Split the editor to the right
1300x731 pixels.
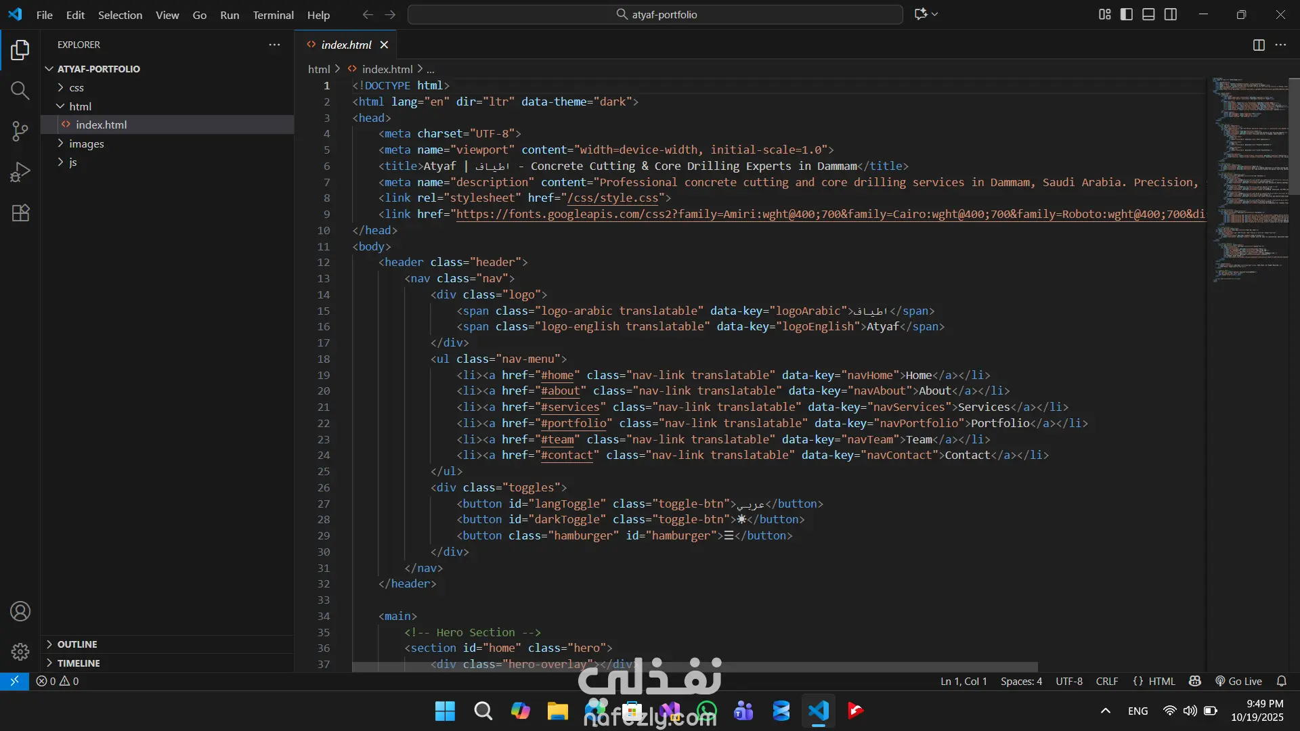pos(1259,45)
